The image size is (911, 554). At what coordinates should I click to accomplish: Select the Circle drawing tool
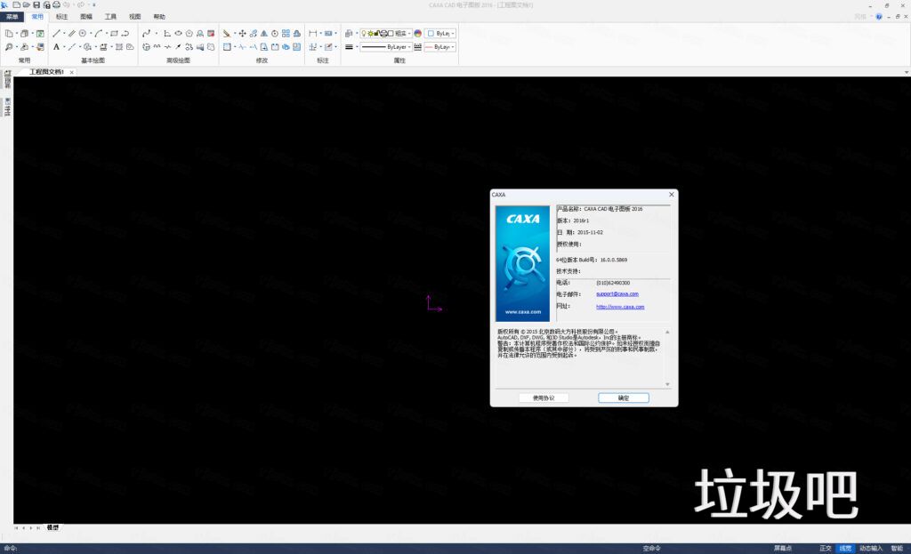point(83,33)
